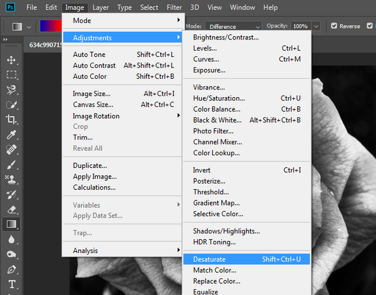
Task: Open the Filter menu
Action: pos(174,8)
